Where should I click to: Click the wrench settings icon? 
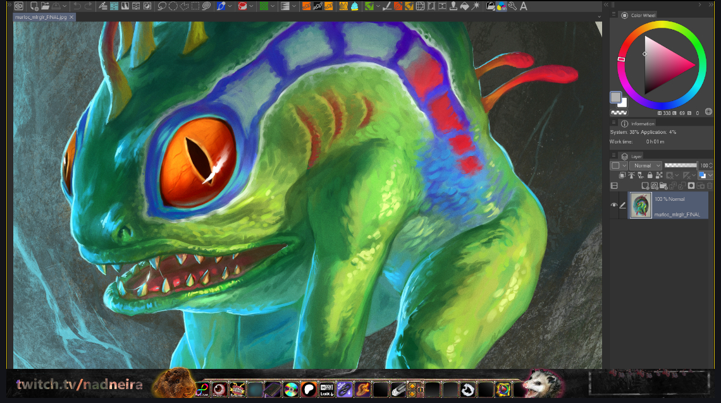[512, 6]
